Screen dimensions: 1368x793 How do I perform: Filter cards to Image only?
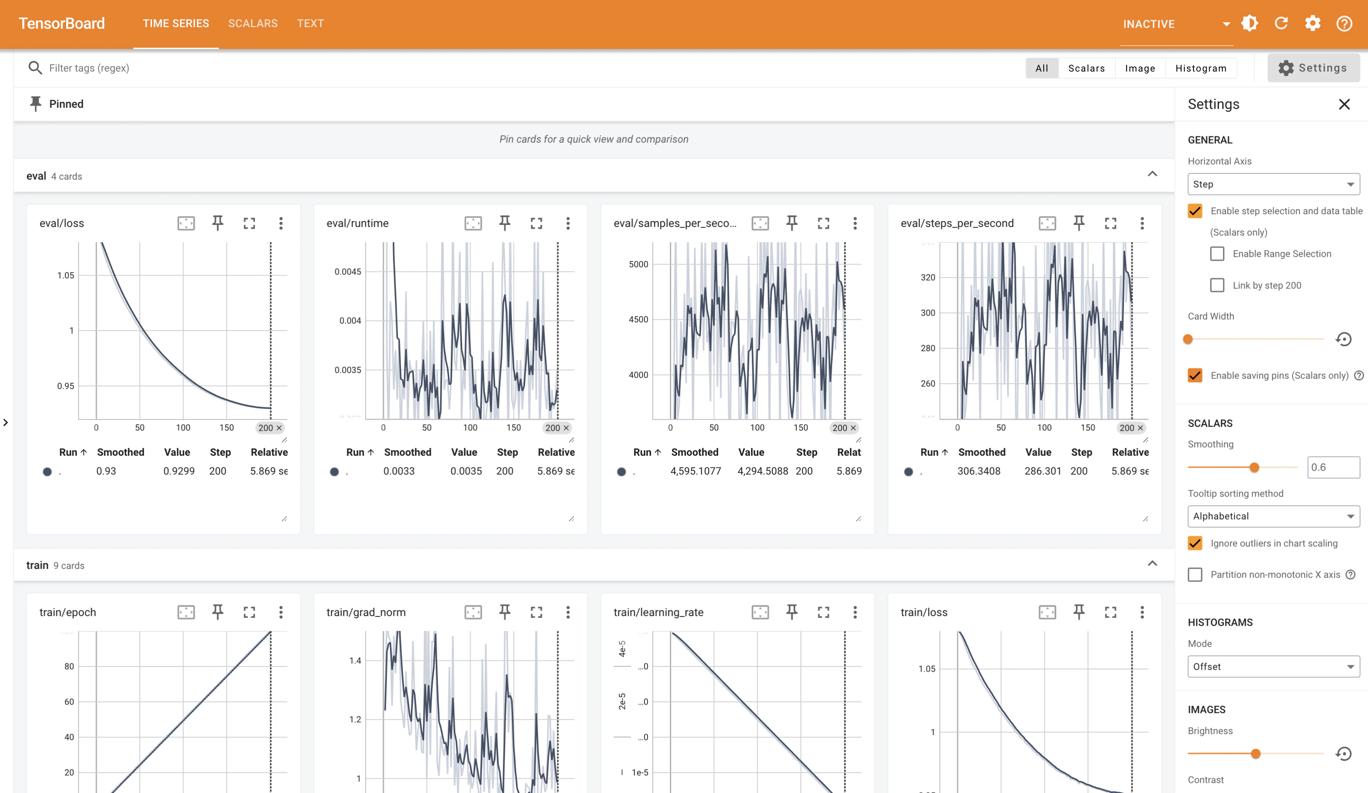pos(1140,68)
